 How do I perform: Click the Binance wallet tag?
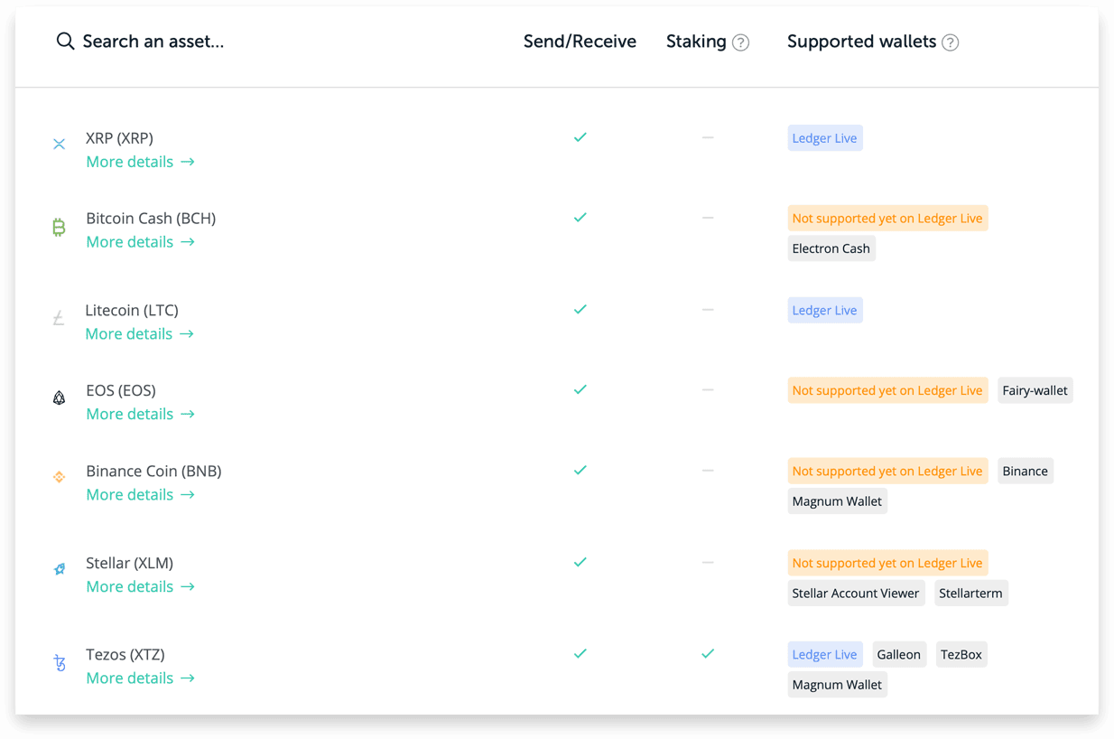pos(1026,472)
